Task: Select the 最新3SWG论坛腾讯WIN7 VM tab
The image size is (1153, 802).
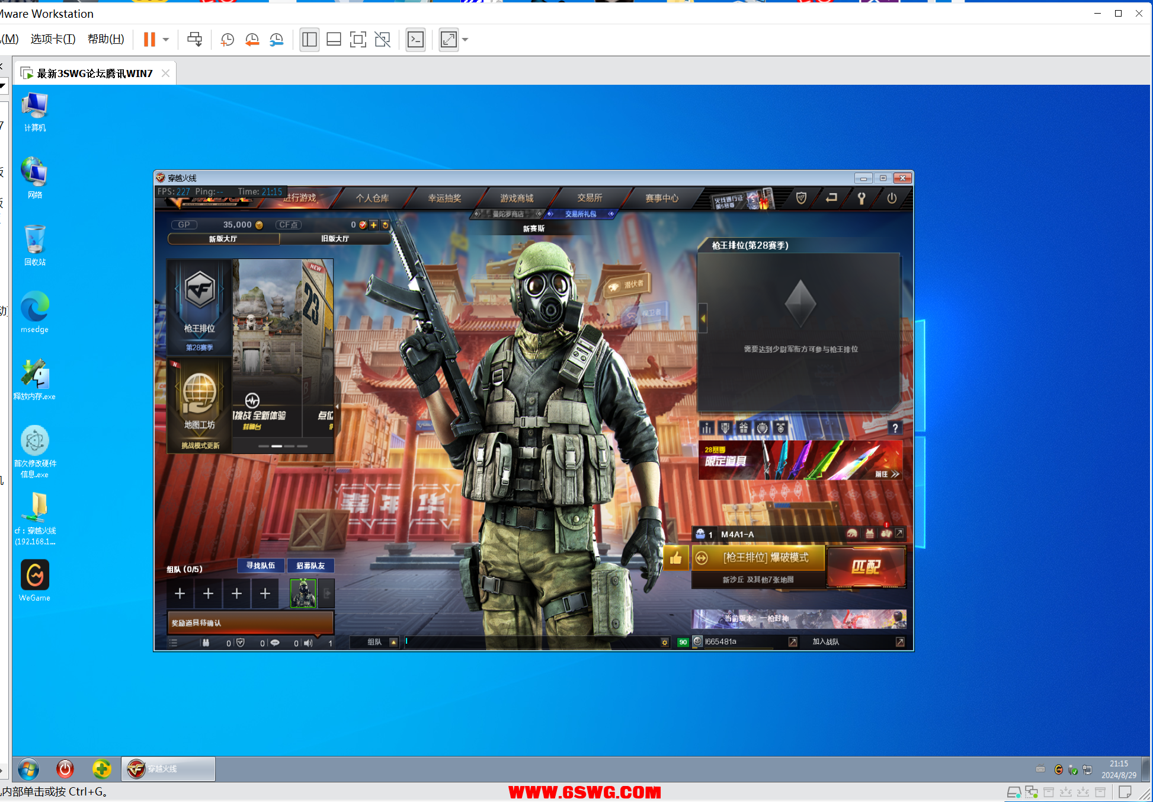Action: click(x=94, y=74)
